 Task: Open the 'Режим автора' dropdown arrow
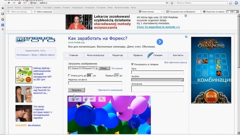pos(162,12)
